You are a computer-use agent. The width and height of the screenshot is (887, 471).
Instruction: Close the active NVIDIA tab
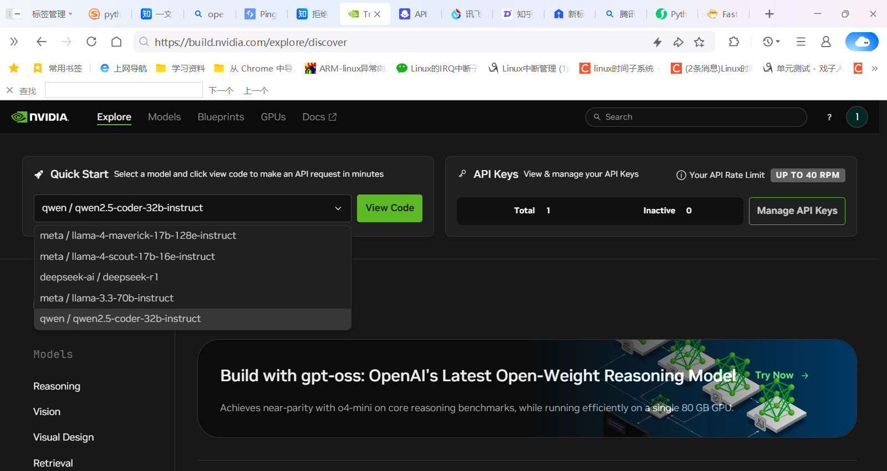pos(378,14)
